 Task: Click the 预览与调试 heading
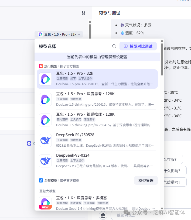coord(110,13)
